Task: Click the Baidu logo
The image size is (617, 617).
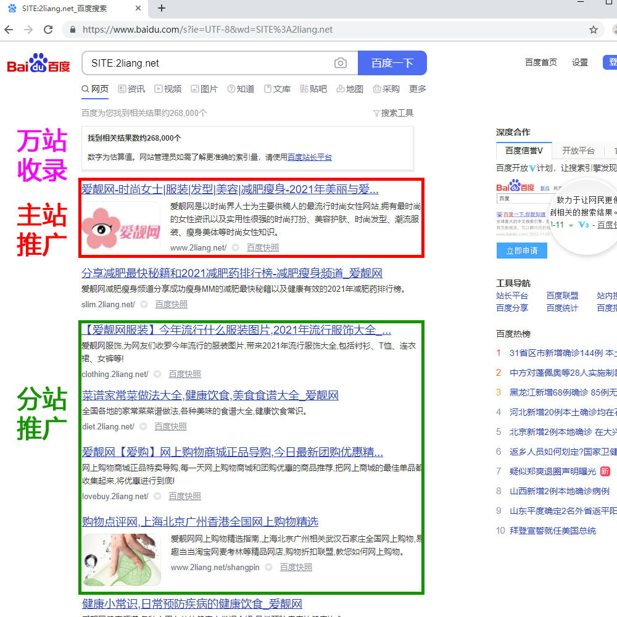Action: click(x=38, y=63)
